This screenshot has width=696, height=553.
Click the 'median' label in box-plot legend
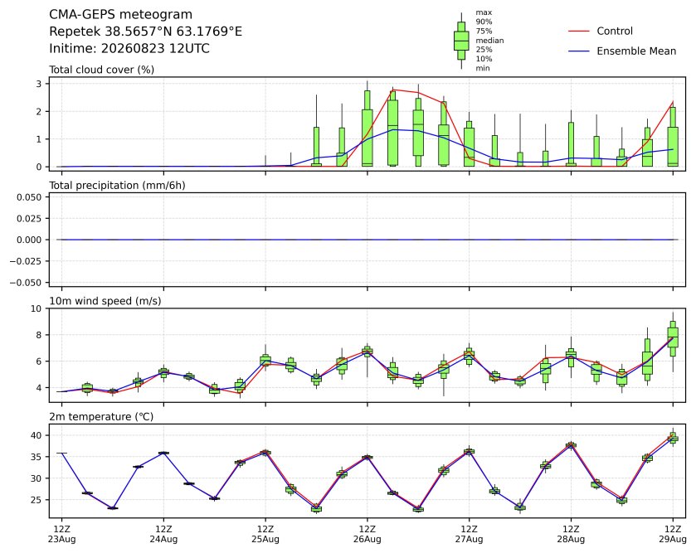[x=489, y=41]
